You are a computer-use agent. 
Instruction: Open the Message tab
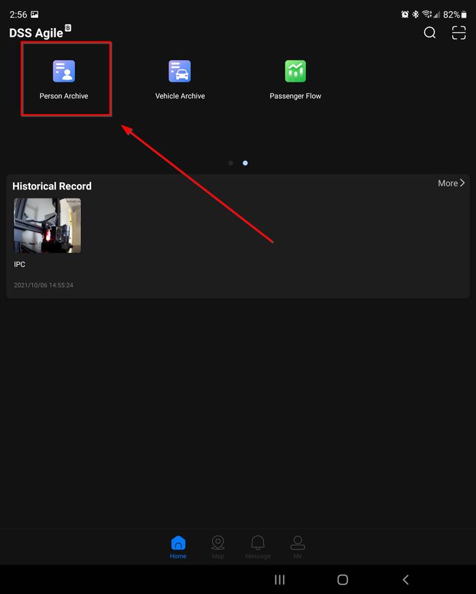tap(258, 547)
